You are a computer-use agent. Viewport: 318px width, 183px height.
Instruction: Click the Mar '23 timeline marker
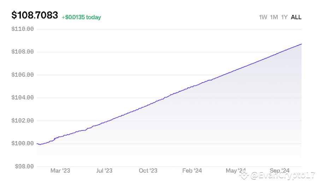coord(60,171)
